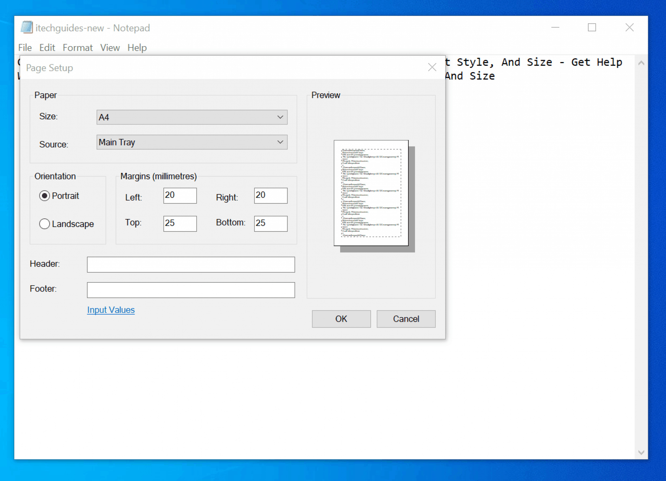
Task: Maximize the Notepad window
Action: tap(592, 28)
